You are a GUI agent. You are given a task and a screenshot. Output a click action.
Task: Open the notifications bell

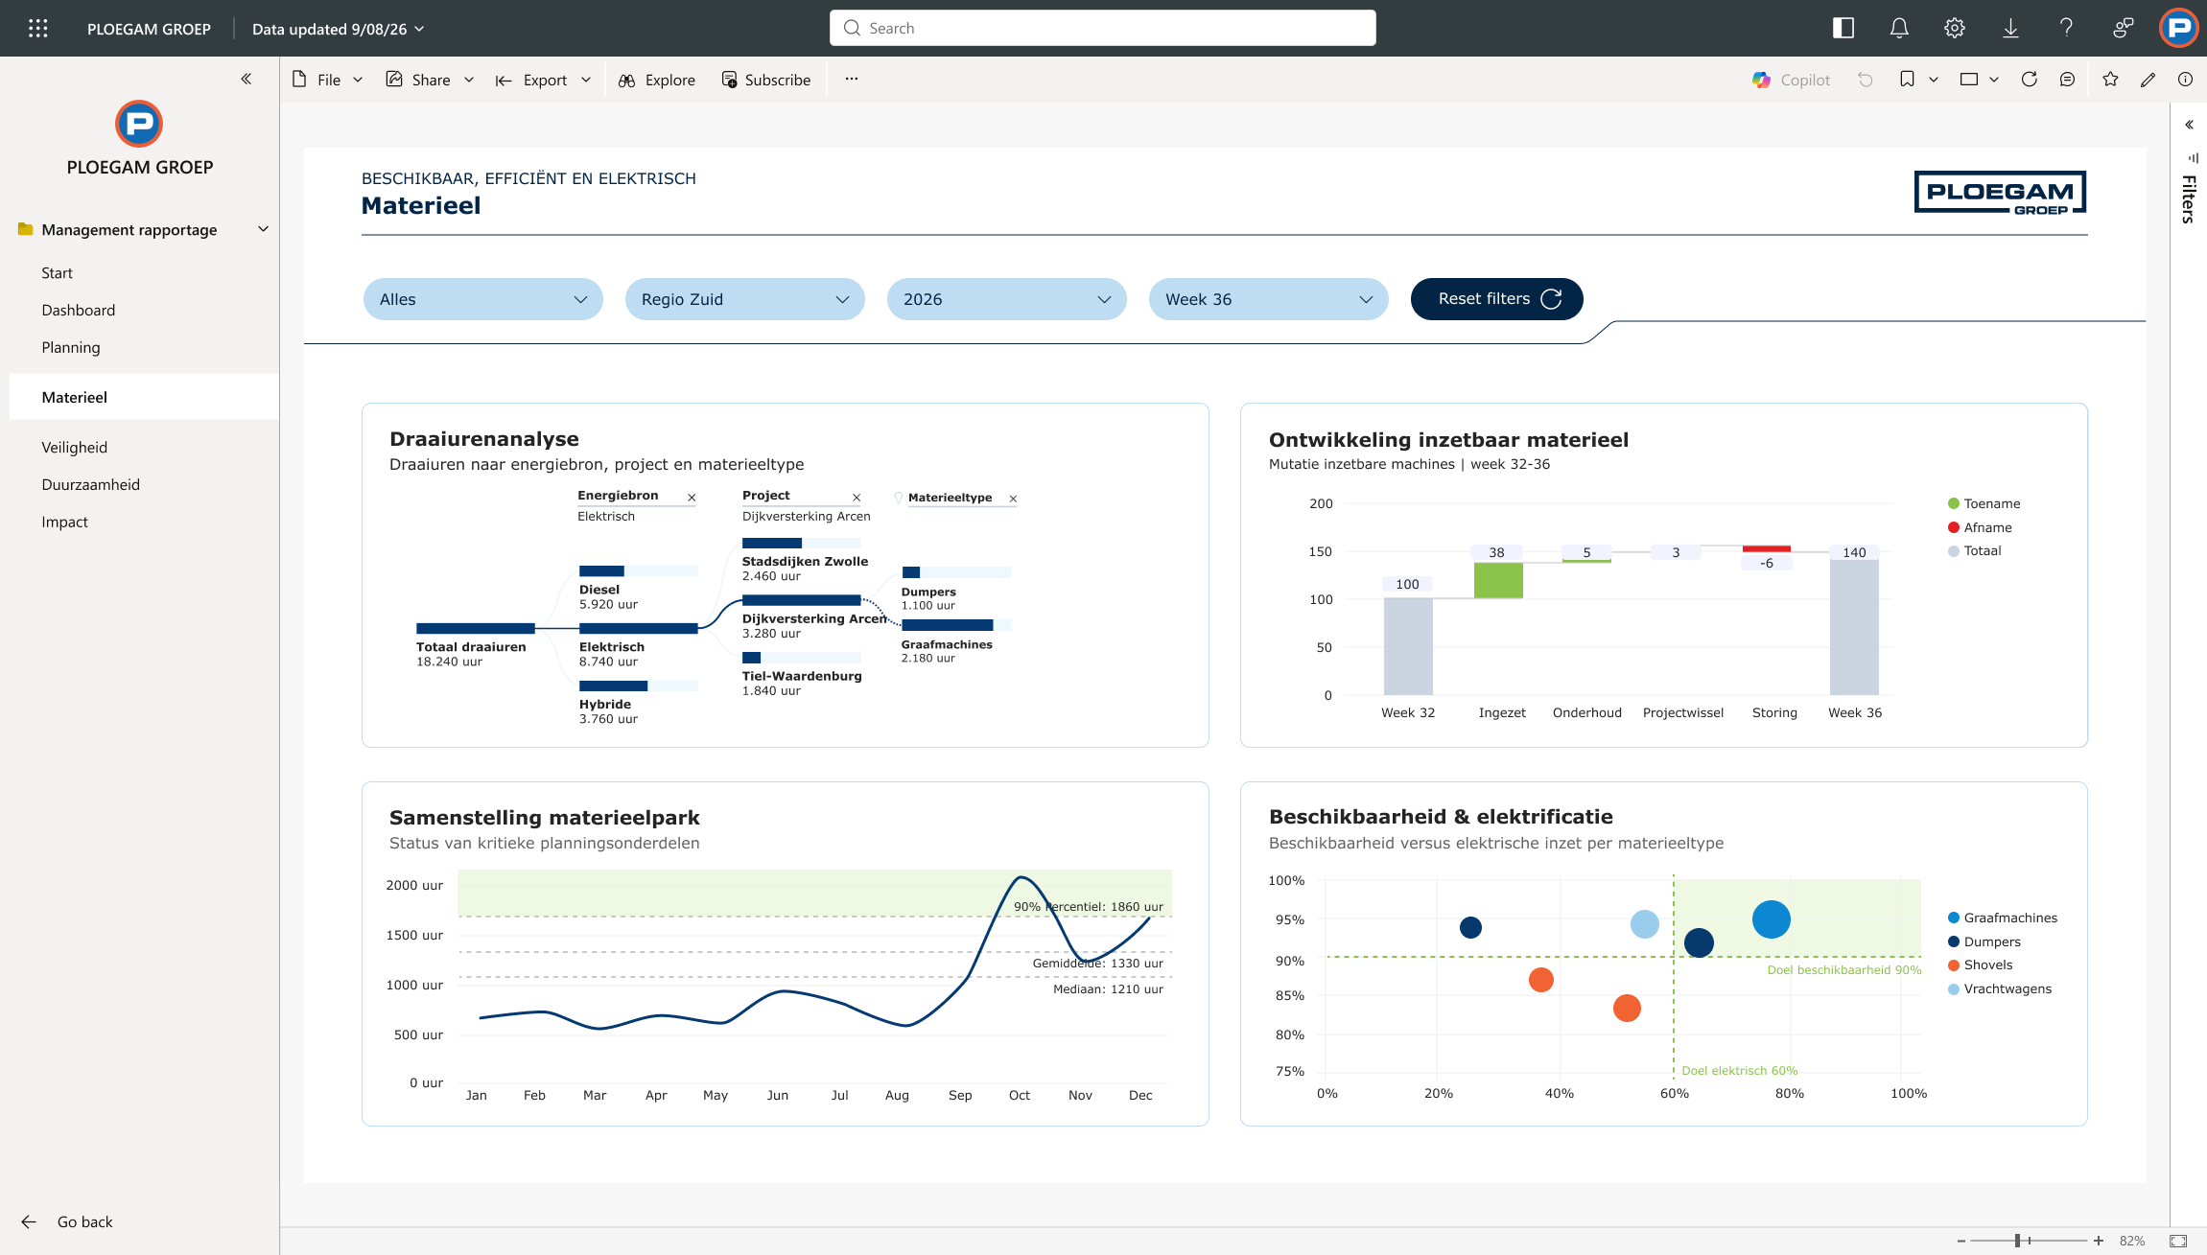coord(1899,29)
